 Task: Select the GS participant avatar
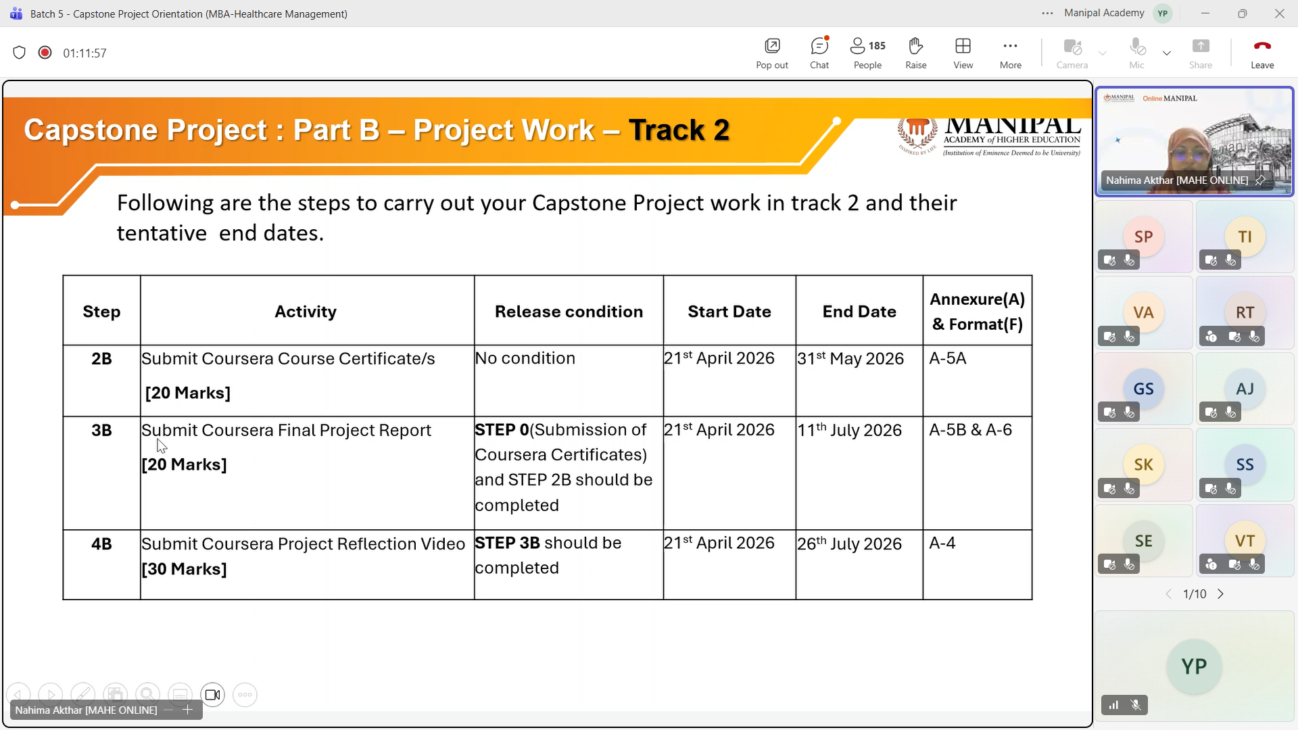pyautogui.click(x=1144, y=389)
